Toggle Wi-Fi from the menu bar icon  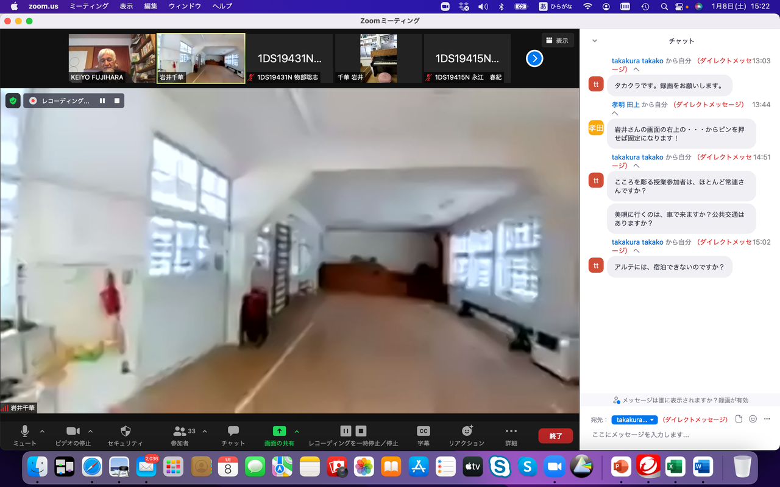tap(587, 6)
